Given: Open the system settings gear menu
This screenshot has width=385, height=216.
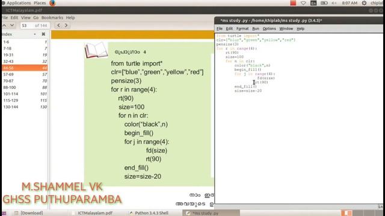Looking at the screenshot, I should 364,3.
